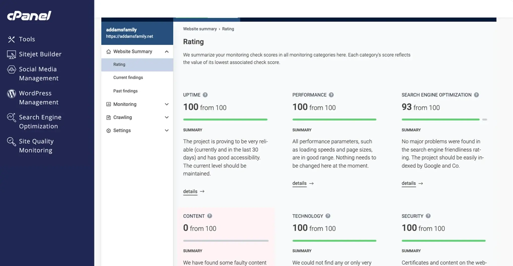The width and height of the screenshot is (513, 266).
Task: Expand the Crawling menu section
Action: [x=167, y=117]
